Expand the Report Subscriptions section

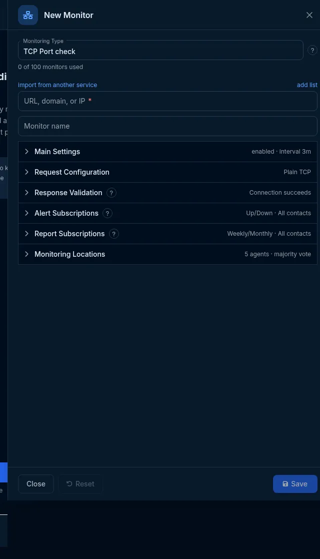(167, 234)
